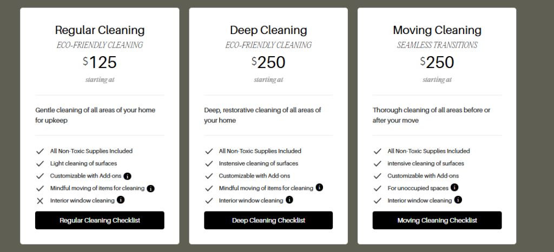Click the Deep, restorative cleaning description text

(262, 115)
